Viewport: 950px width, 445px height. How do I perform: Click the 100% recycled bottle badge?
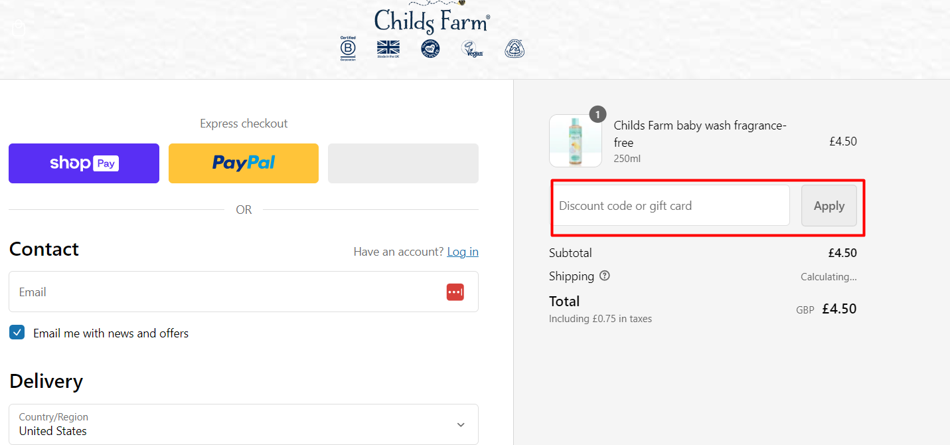pyautogui.click(x=430, y=48)
